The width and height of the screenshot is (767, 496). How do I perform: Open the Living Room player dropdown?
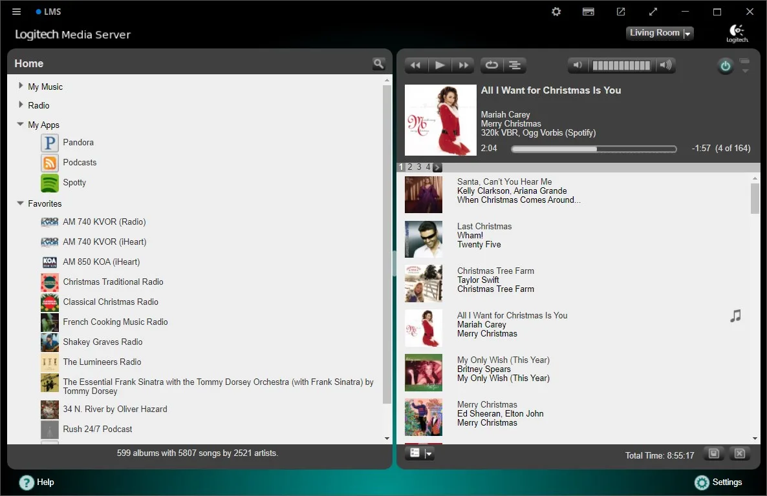click(660, 33)
